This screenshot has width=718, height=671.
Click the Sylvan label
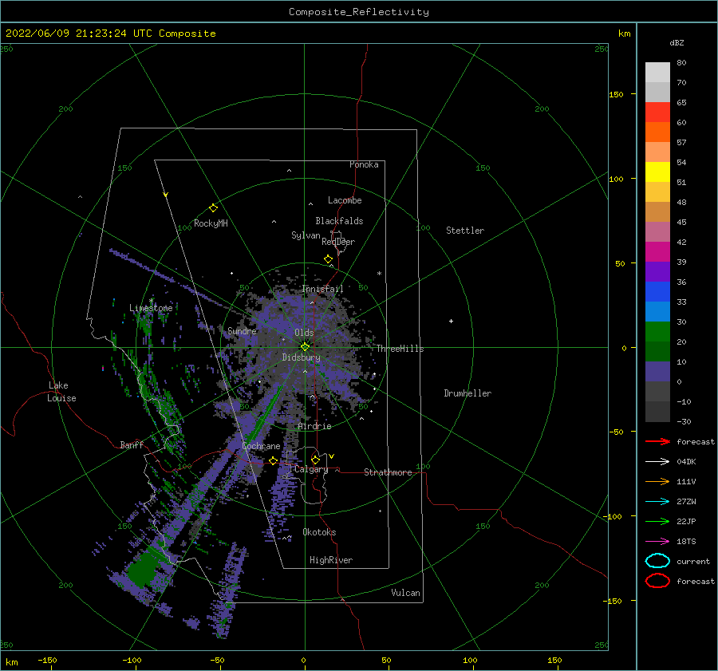(306, 235)
